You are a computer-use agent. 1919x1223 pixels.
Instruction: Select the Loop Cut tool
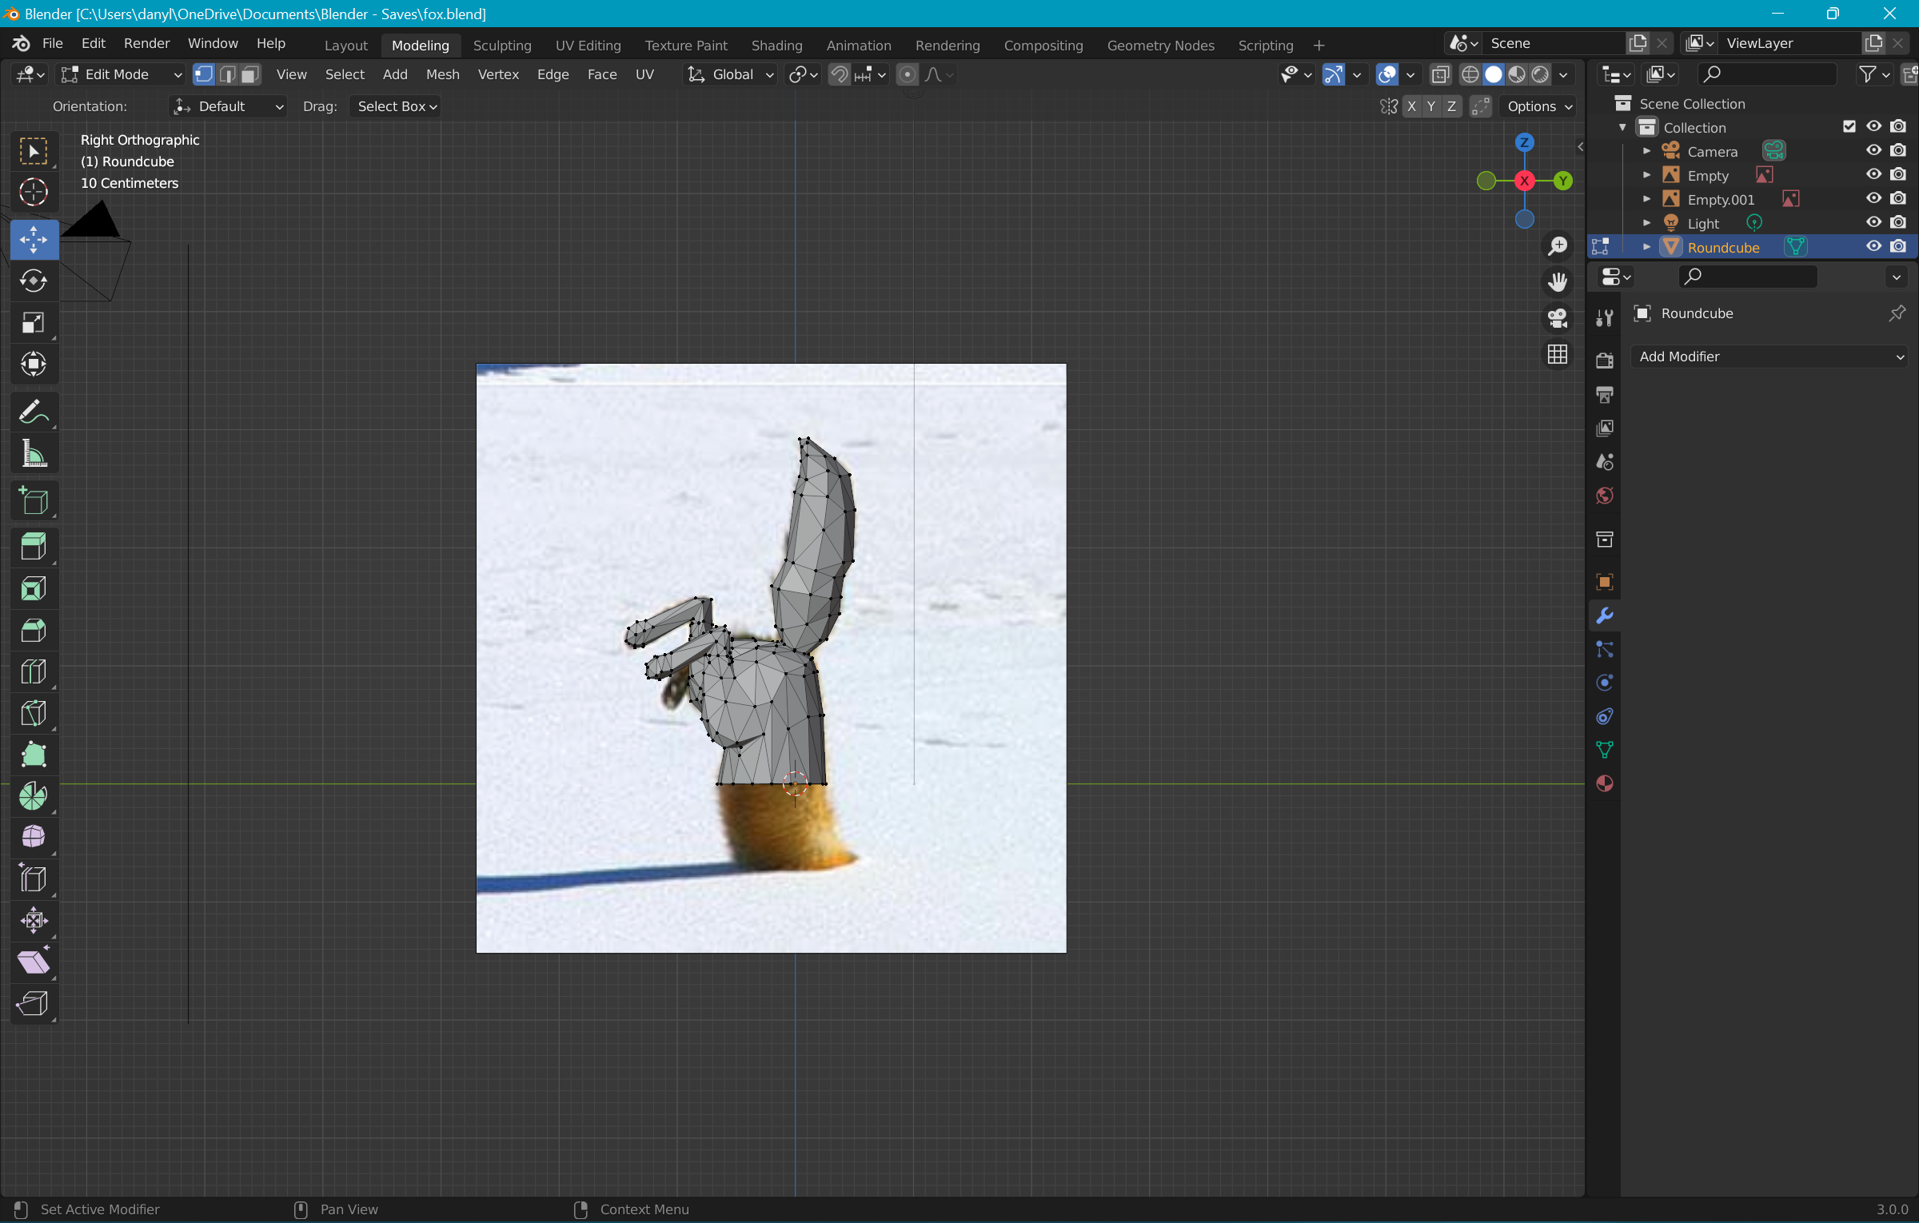[x=34, y=671]
